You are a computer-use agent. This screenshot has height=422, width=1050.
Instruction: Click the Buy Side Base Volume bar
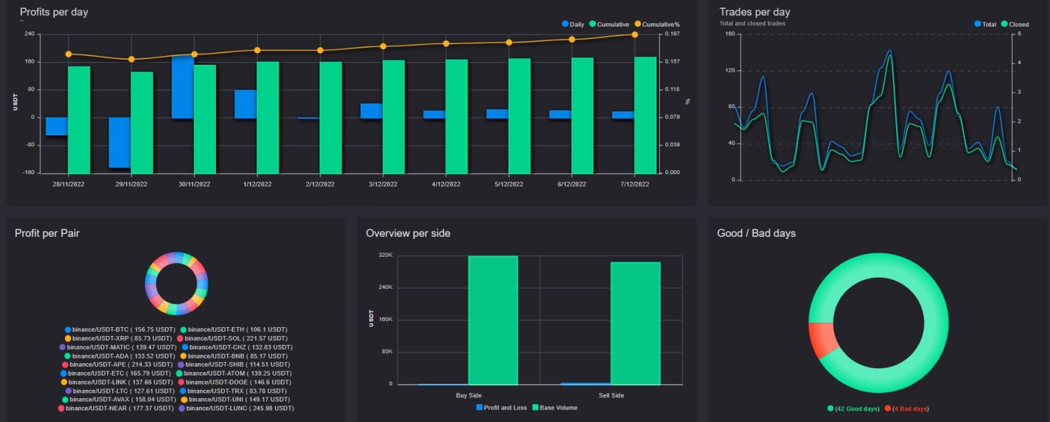[493, 320]
